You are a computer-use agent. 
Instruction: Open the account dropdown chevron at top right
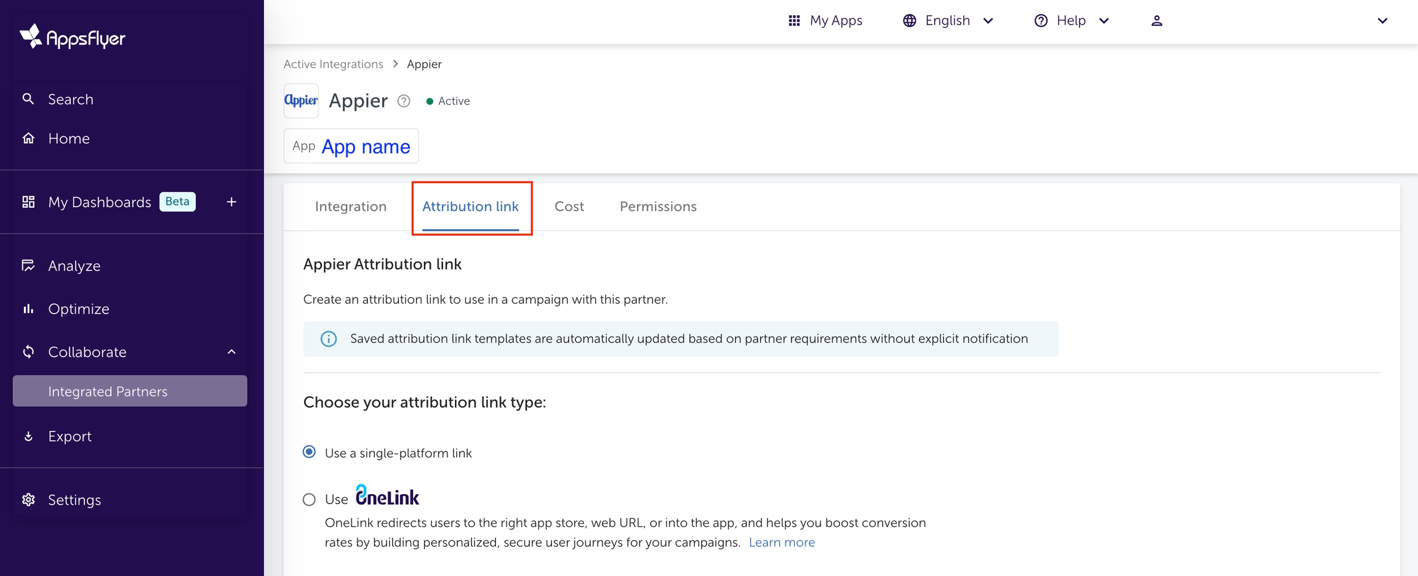(x=1382, y=21)
